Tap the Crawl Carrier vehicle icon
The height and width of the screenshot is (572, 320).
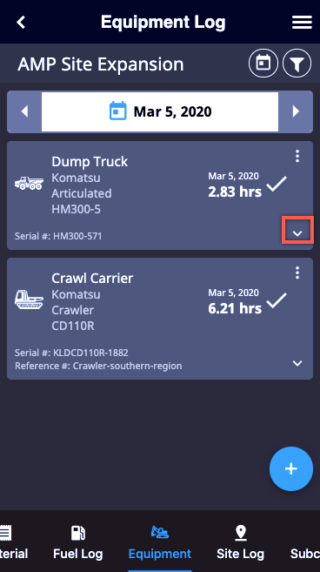click(29, 299)
